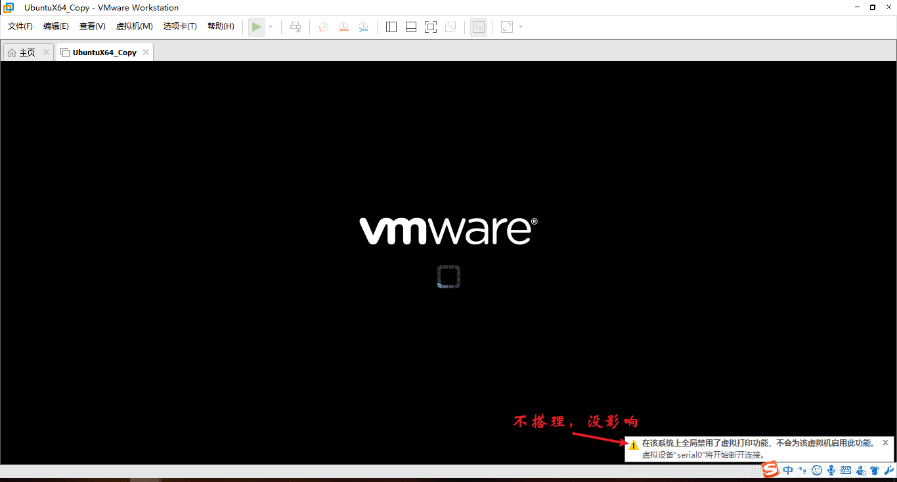Image resolution: width=897 pixels, height=482 pixels.
Task: Click the Sogou microphone voice input
Action: (x=831, y=470)
